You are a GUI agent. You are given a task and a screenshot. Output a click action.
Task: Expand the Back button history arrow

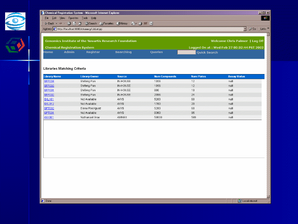[56, 23]
